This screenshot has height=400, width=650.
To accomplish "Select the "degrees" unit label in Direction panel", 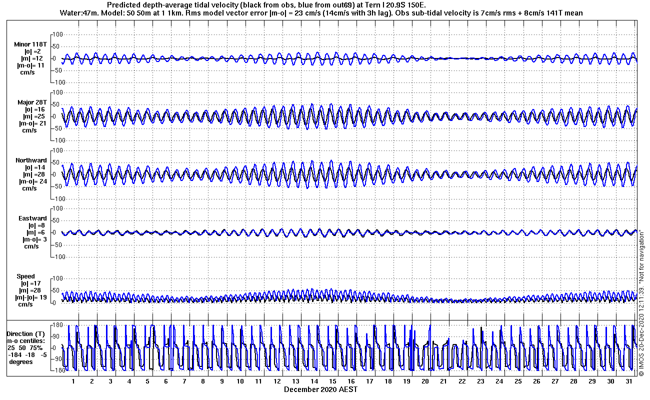I will [21, 361].
